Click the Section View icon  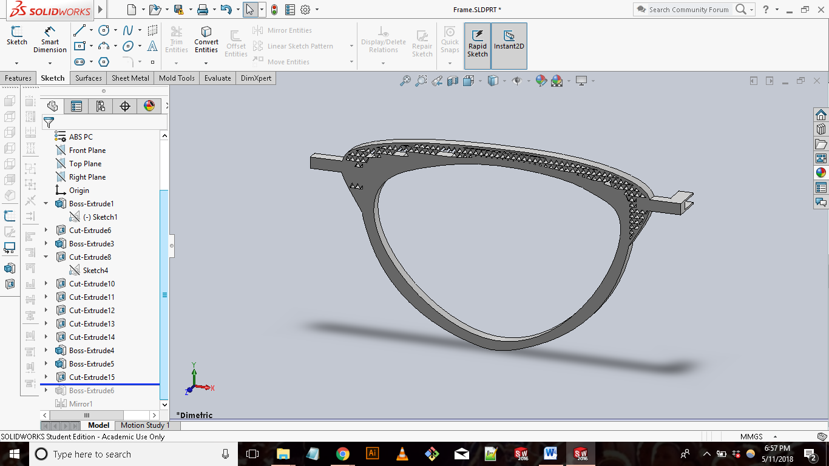[452, 81]
